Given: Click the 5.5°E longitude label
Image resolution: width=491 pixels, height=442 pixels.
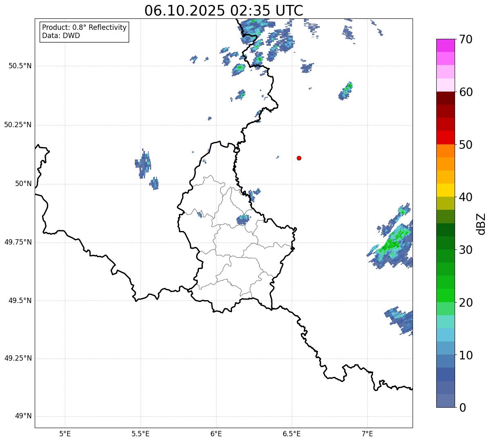Looking at the screenshot, I should [x=141, y=433].
